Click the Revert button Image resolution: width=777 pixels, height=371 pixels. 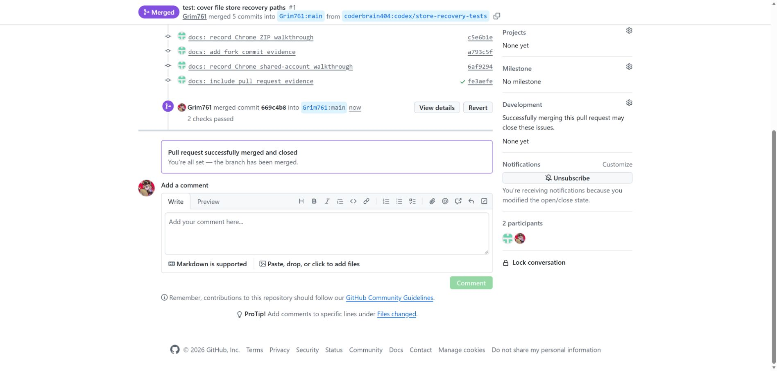pos(478,108)
